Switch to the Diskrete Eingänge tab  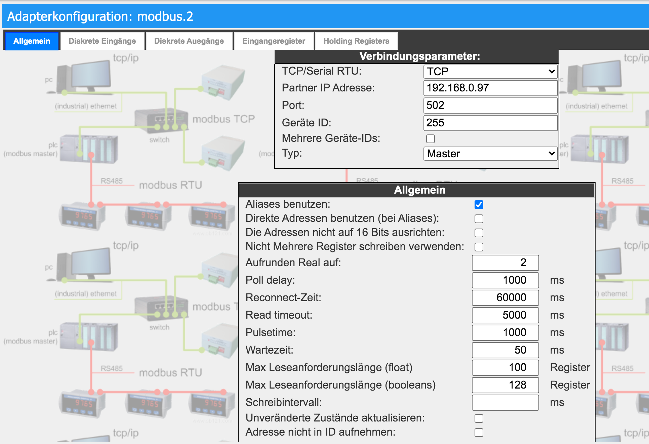coord(102,41)
